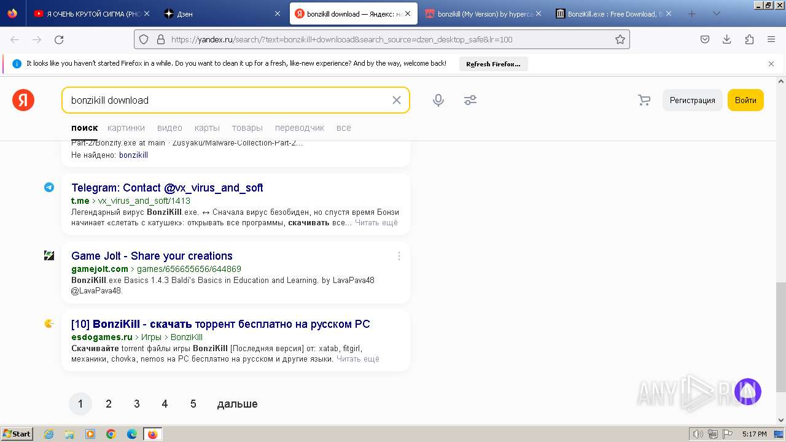Click the Firefox View icon in the tab bar
Image resolution: width=786 pixels, height=442 pixels.
tap(12, 14)
